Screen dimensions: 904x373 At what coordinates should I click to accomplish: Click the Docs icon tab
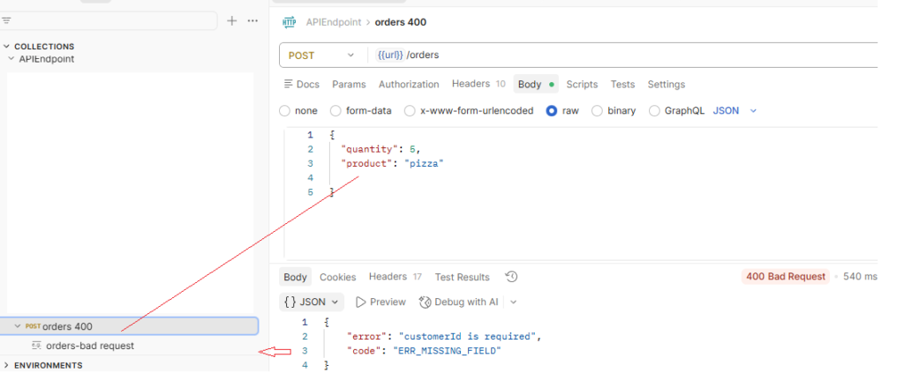point(302,84)
